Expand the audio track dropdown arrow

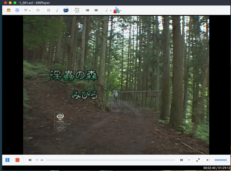(111, 10)
